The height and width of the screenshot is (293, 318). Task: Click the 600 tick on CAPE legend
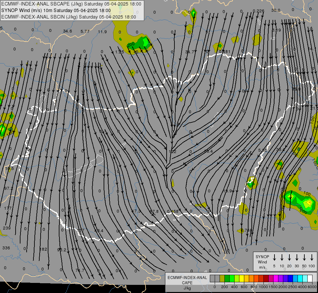click(x=244, y=287)
